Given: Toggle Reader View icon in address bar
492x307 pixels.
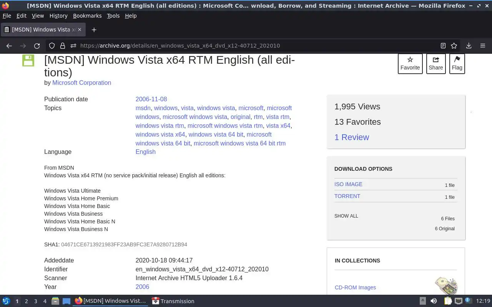Looking at the screenshot, I should coord(443,46).
